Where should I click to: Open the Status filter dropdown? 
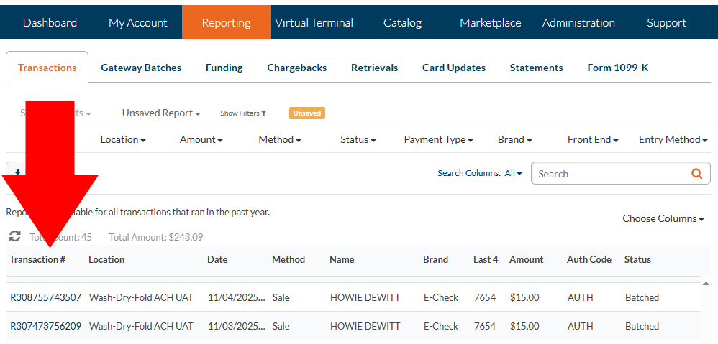(358, 140)
